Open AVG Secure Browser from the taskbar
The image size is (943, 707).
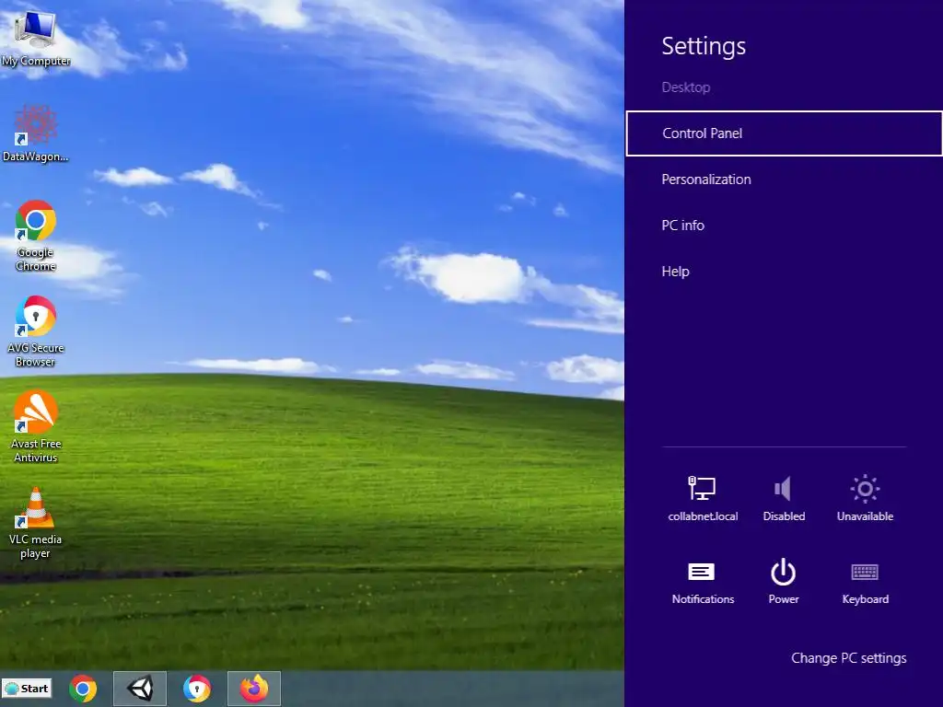pyautogui.click(x=197, y=689)
